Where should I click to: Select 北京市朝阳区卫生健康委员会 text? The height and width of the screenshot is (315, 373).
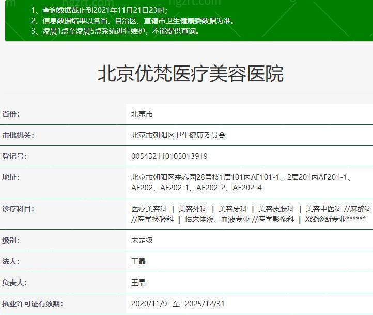click(178, 135)
